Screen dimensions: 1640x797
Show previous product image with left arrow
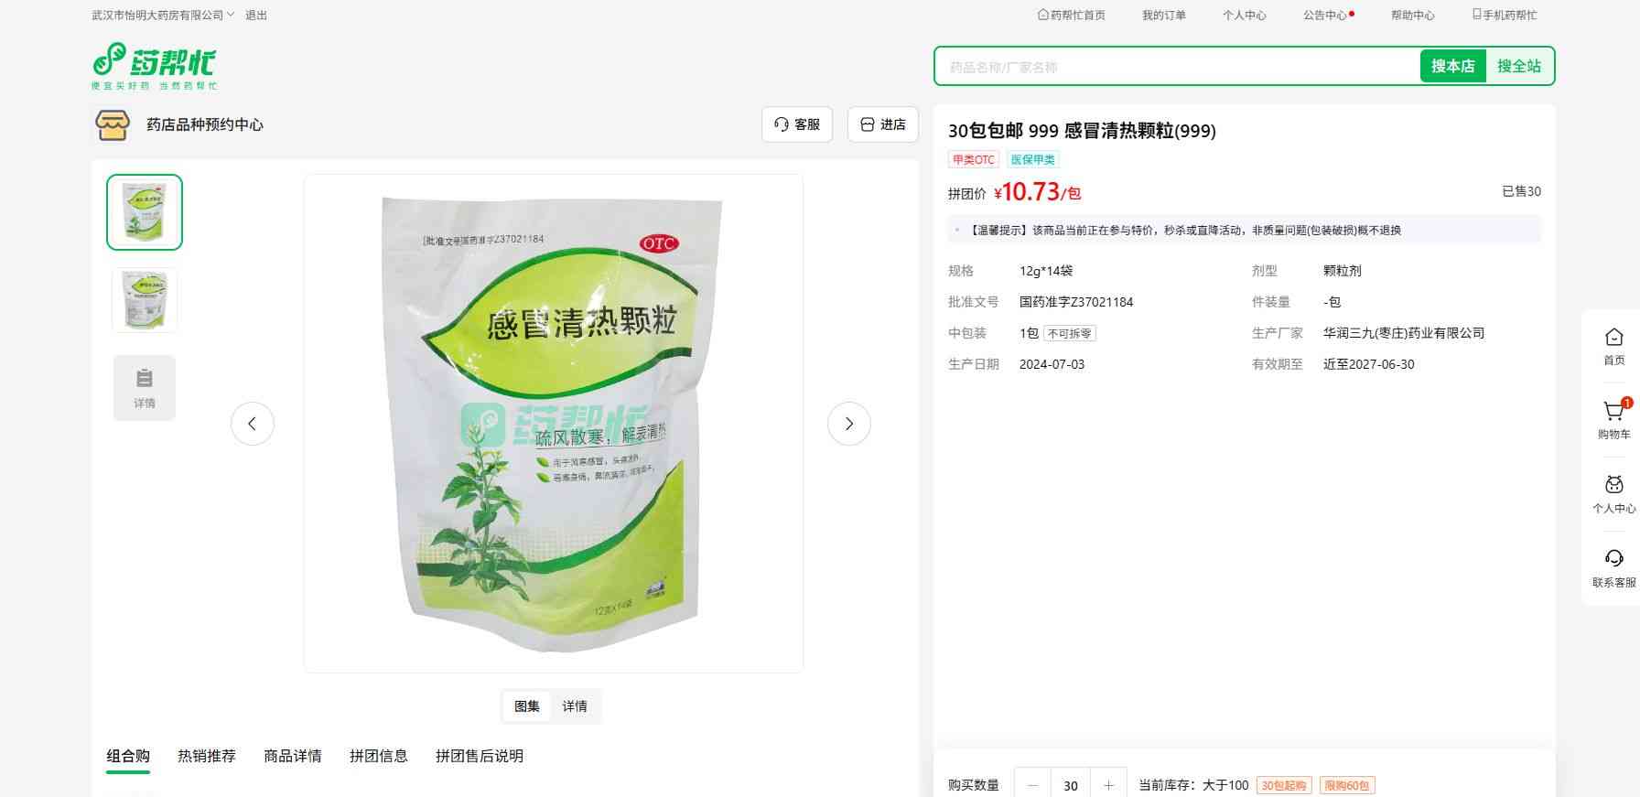click(253, 424)
